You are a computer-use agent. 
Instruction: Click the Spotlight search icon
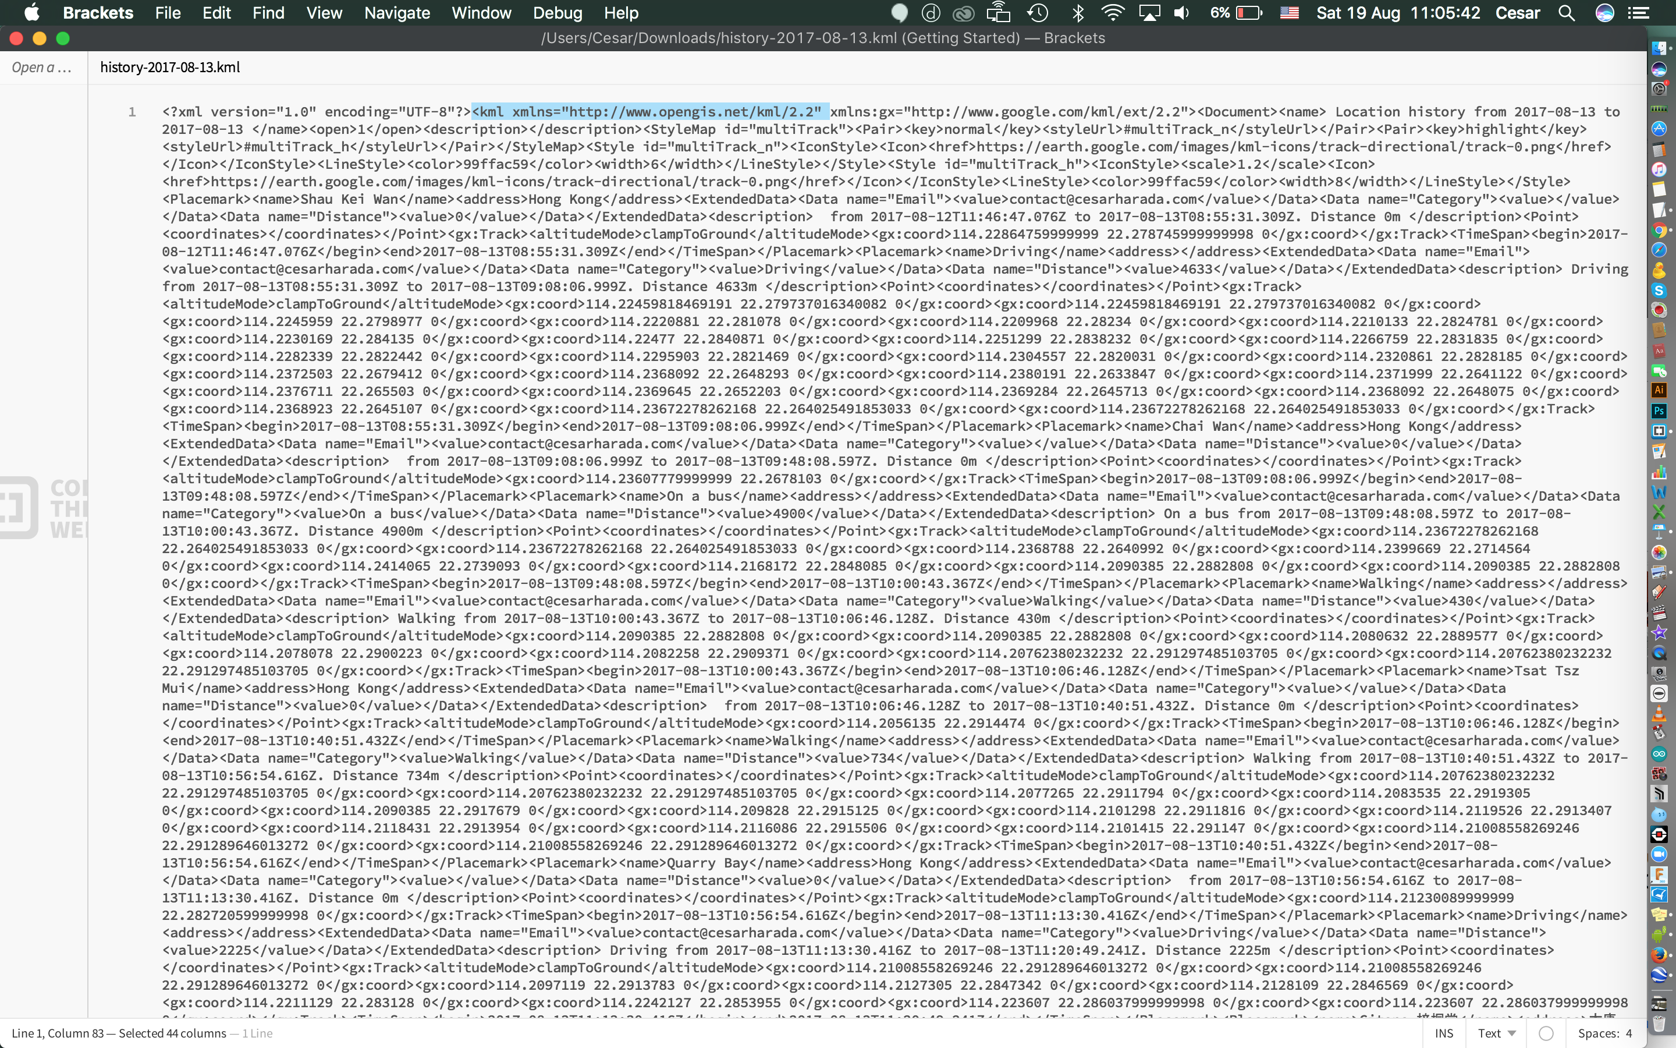click(1567, 13)
